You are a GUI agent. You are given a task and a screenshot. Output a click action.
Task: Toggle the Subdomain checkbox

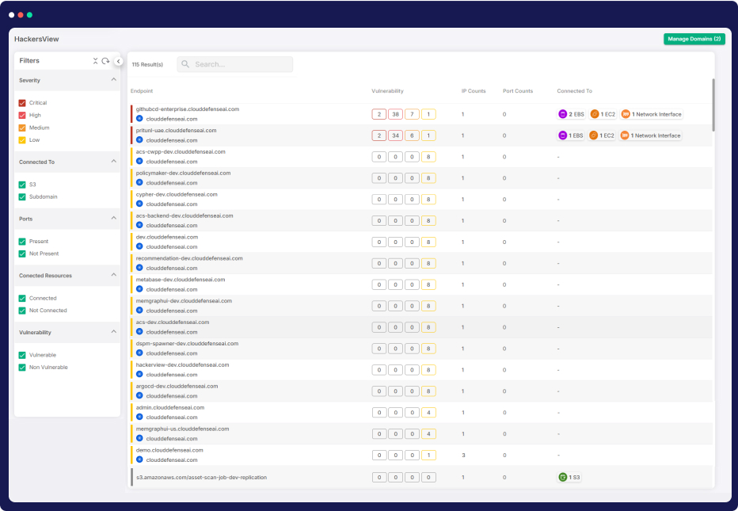click(22, 196)
